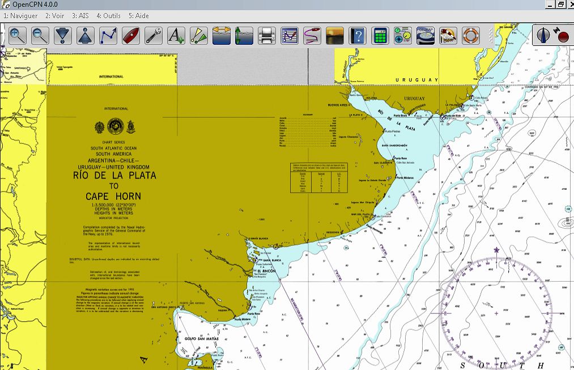This screenshot has height=370, width=574.
Task: Shift to larger scale chart (down arrow icon)
Action: point(62,36)
